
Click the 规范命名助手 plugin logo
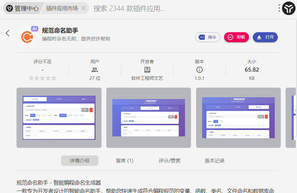click(x=27, y=37)
